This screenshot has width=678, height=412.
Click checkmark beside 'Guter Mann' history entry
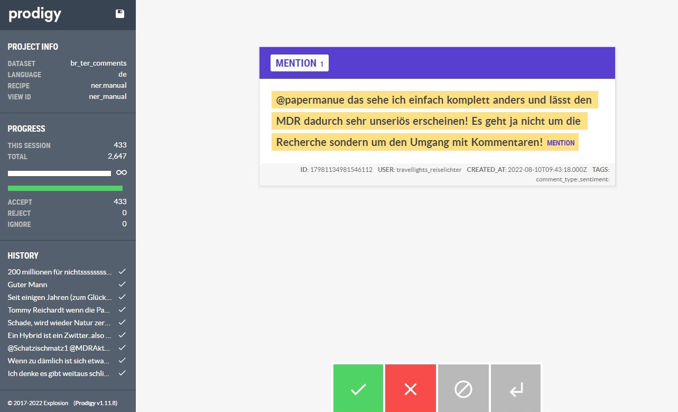(x=122, y=285)
